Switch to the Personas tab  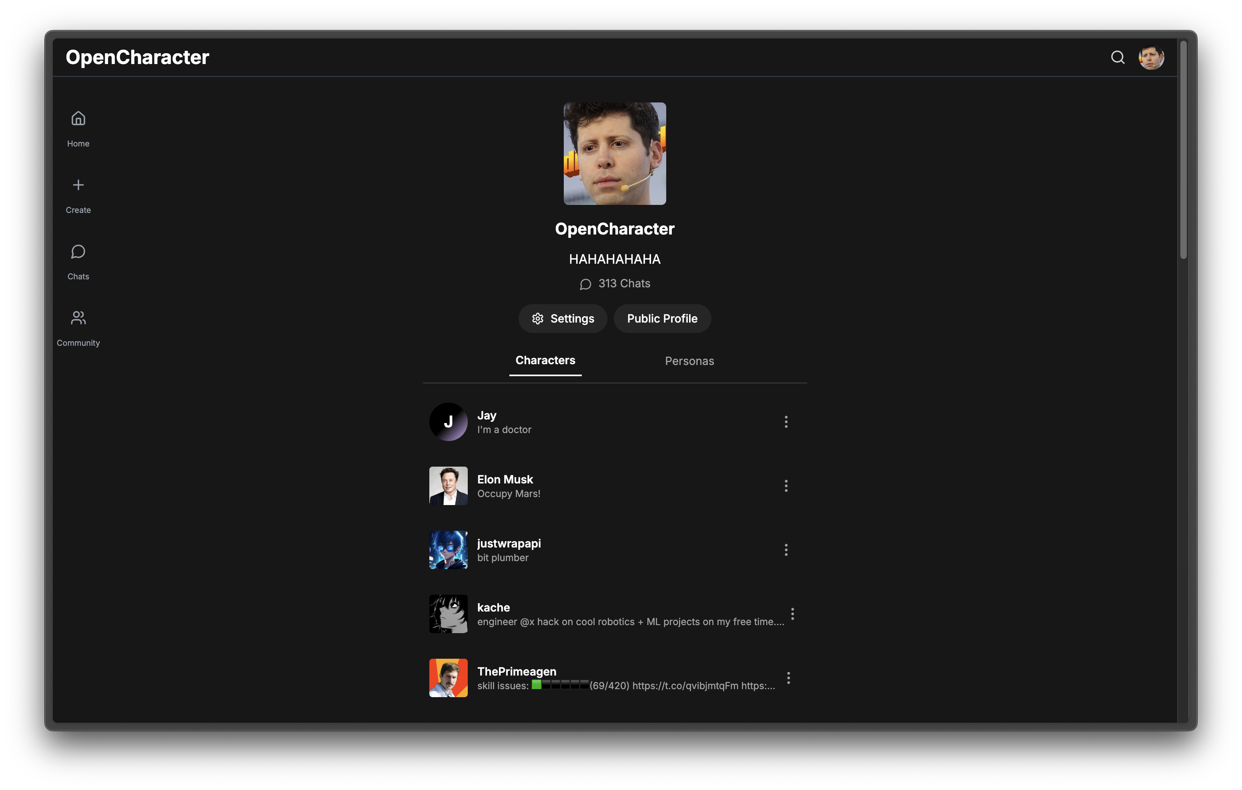(689, 361)
